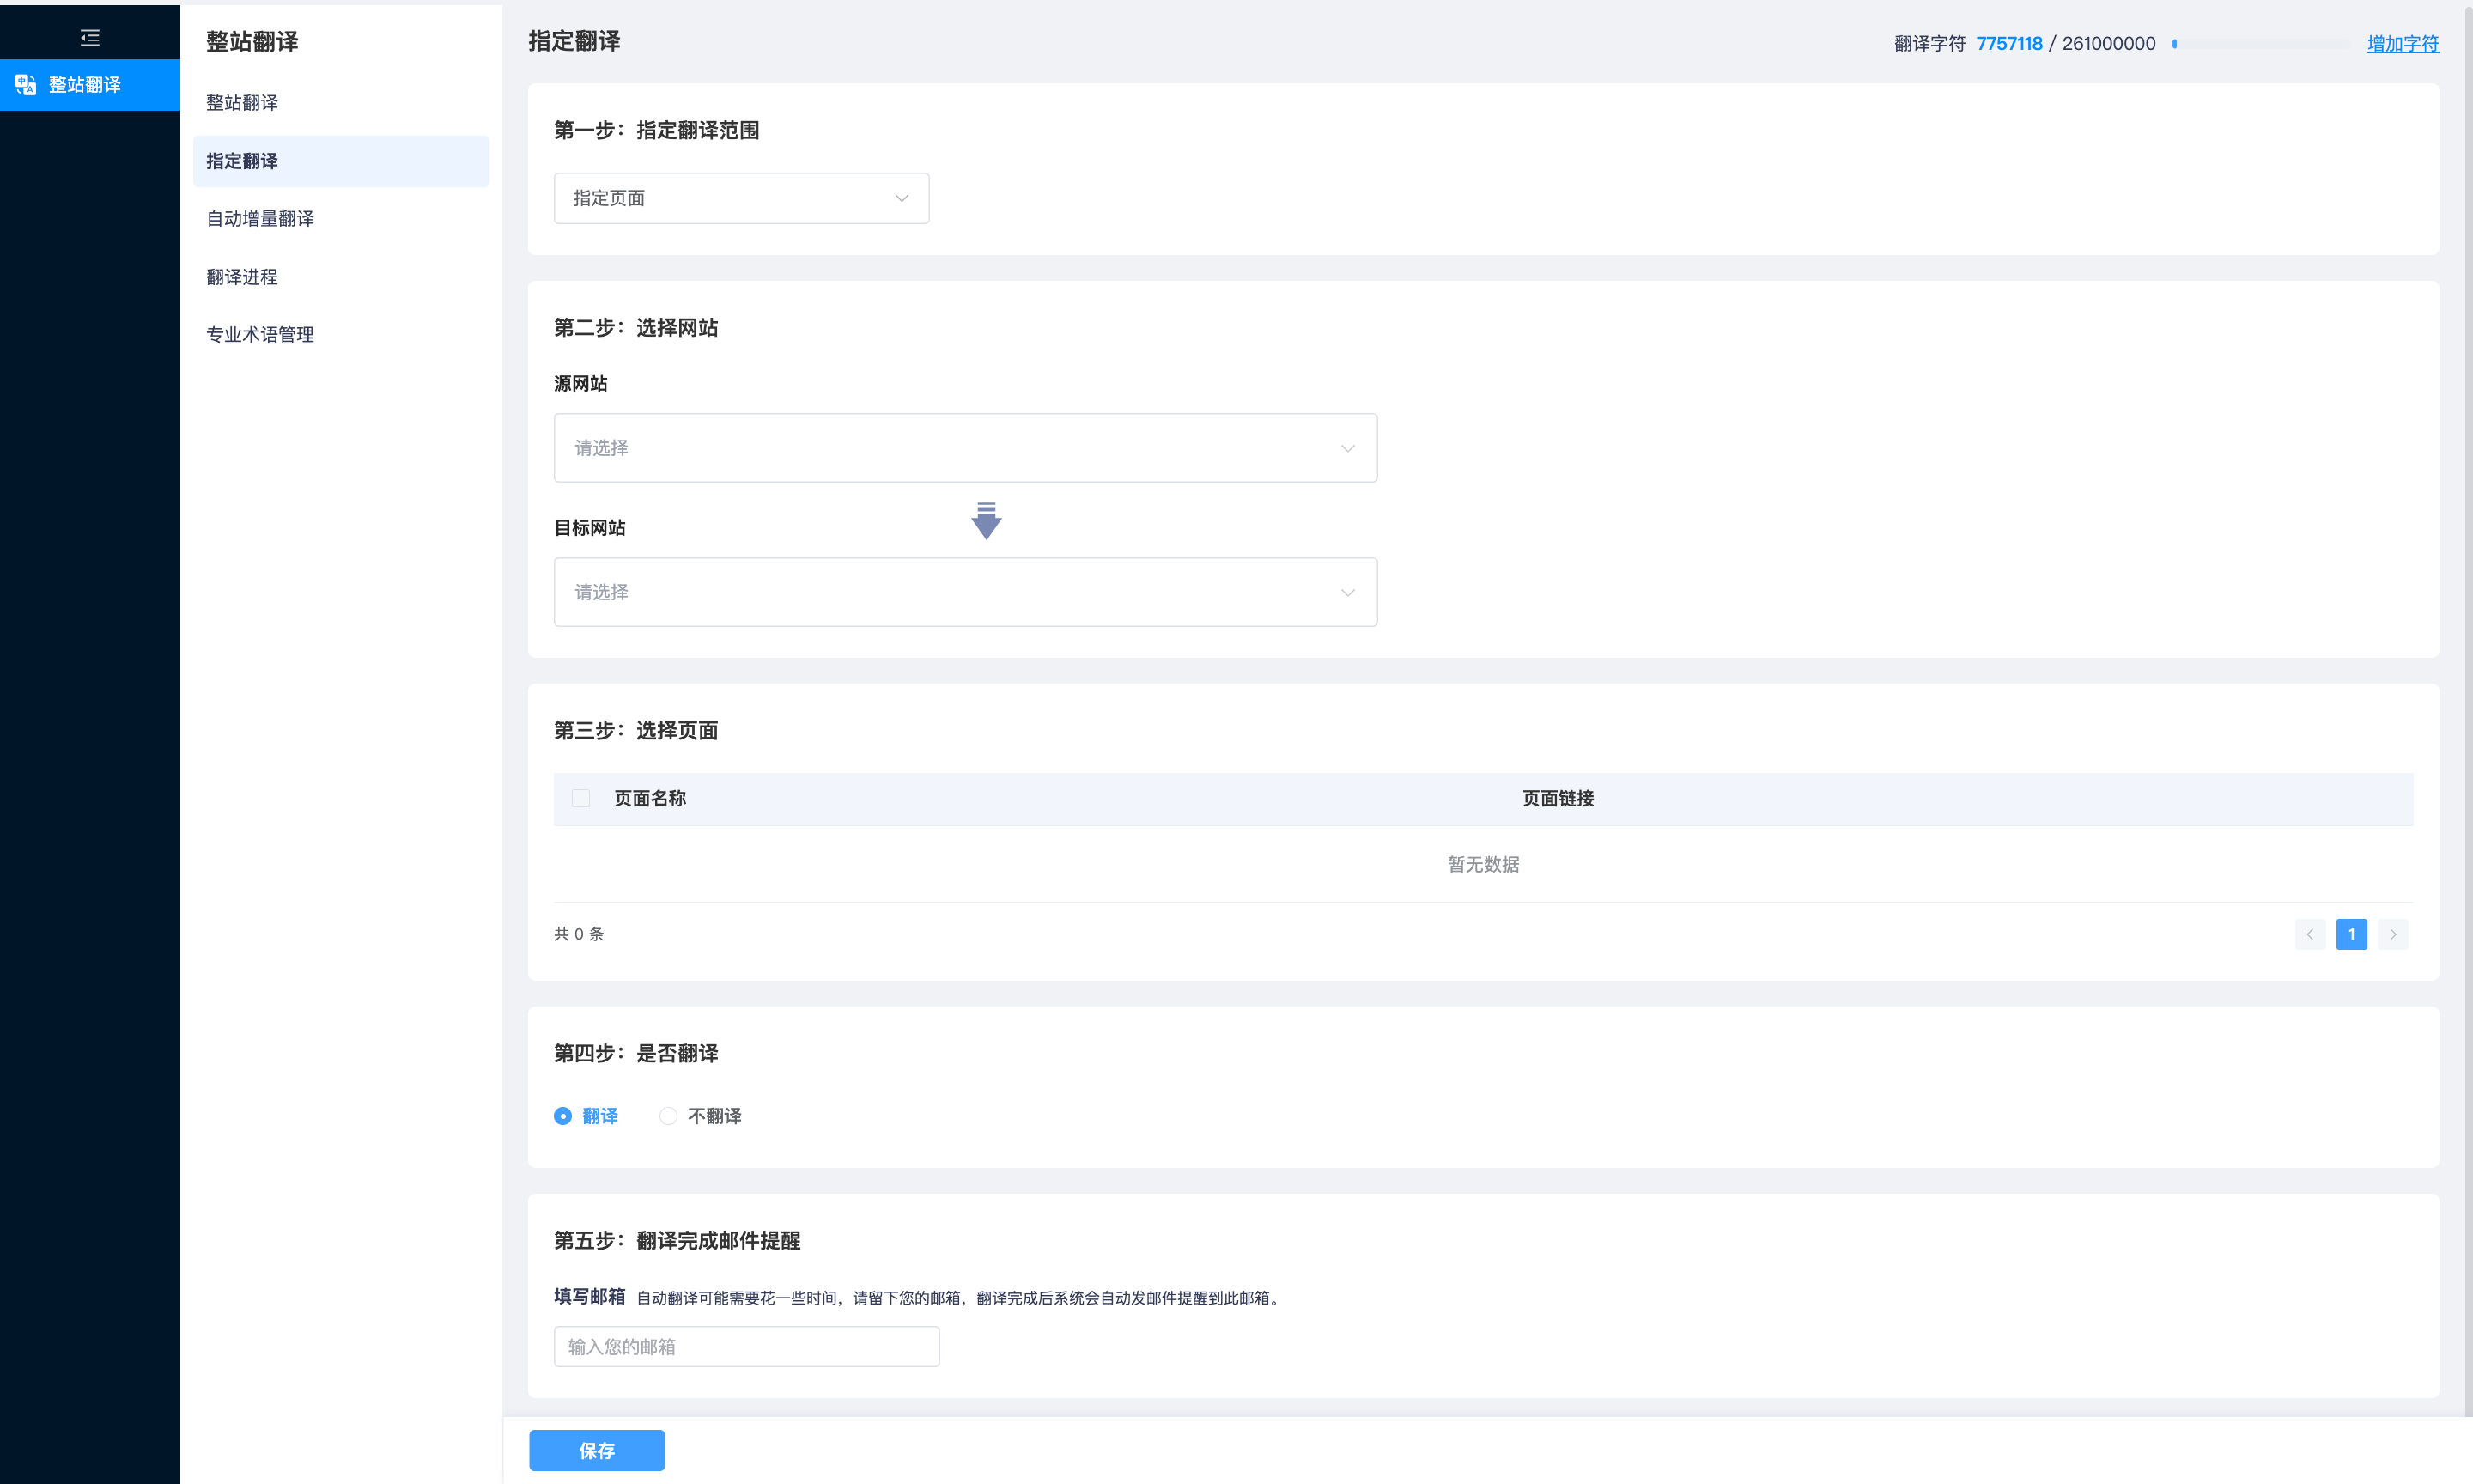This screenshot has height=1484, width=2473.
Task: Check the select-all checkbox beside 页面名称
Action: 580,798
